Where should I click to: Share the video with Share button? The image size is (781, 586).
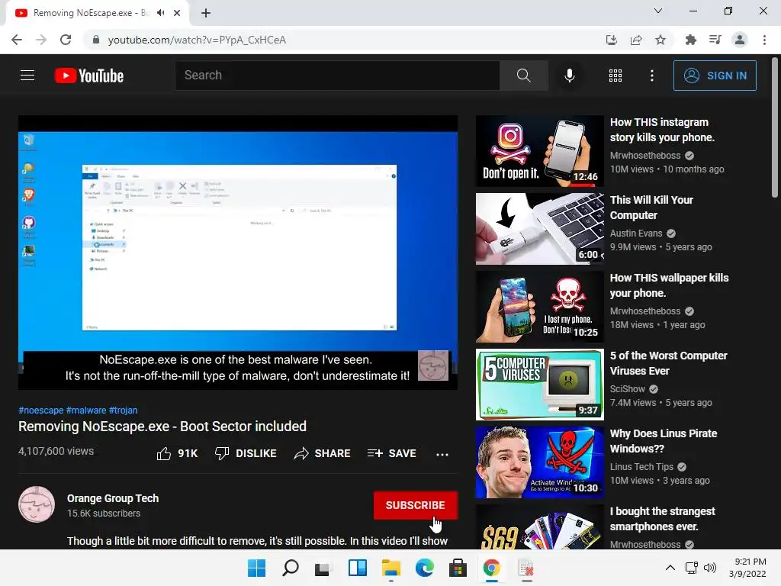click(323, 453)
